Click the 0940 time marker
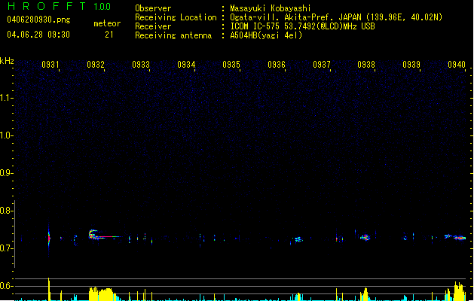The image size is (474, 301). (457, 65)
